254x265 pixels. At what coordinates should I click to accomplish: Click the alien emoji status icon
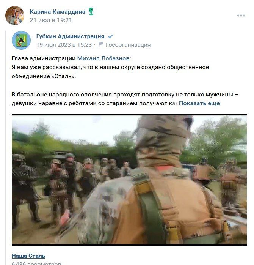[x=91, y=11]
